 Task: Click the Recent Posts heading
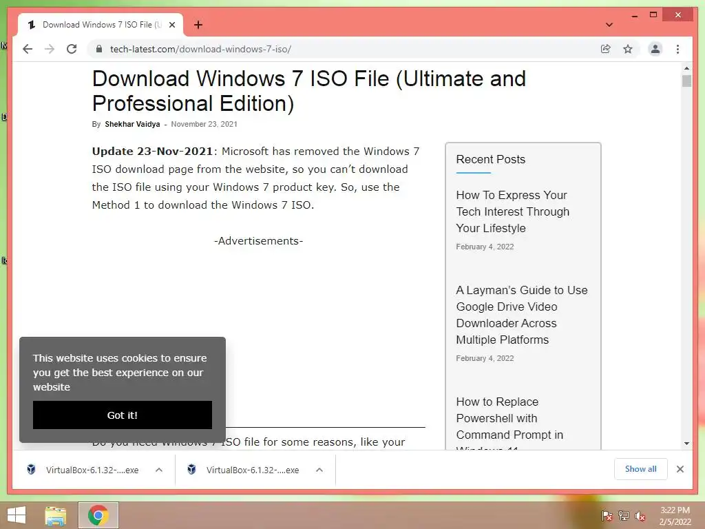pos(490,159)
